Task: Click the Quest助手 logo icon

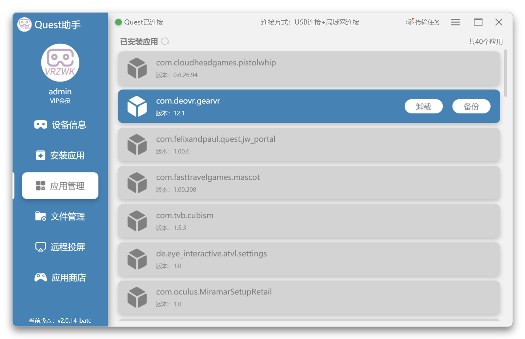Action: (x=24, y=25)
